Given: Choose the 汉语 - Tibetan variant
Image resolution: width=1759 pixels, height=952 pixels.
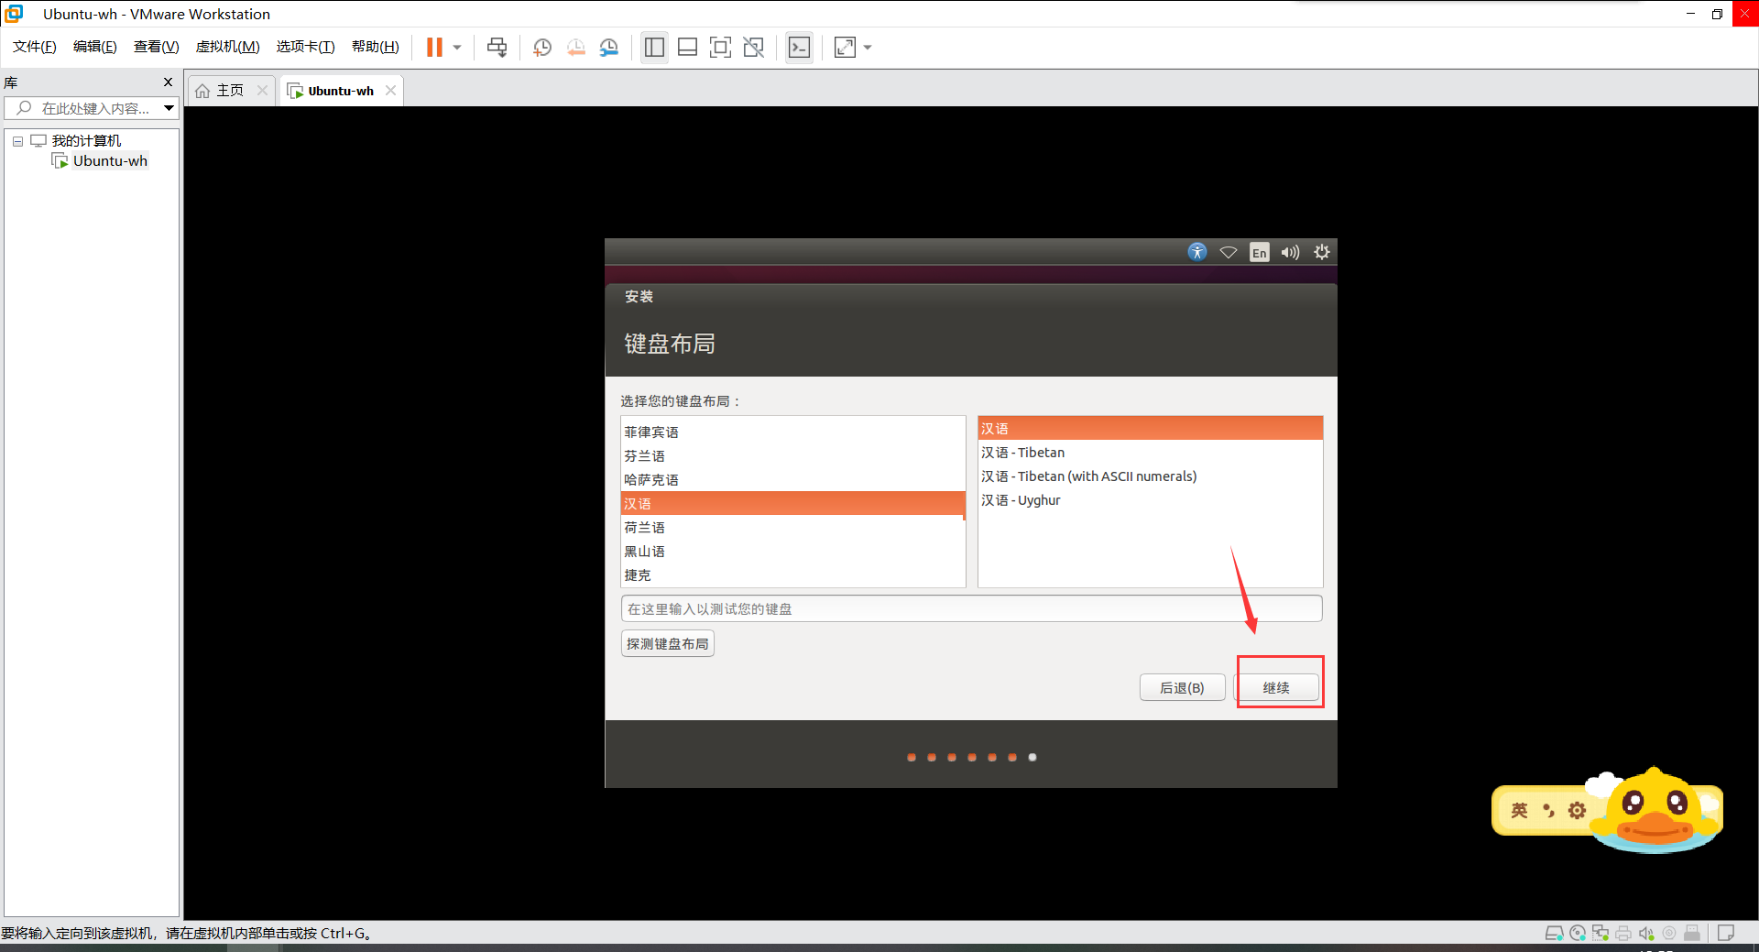Looking at the screenshot, I should click(x=1150, y=452).
